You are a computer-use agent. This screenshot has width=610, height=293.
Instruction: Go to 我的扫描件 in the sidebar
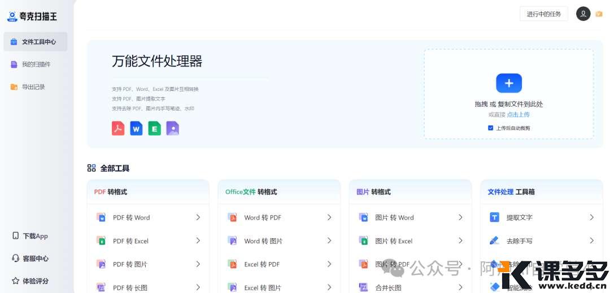coord(35,64)
